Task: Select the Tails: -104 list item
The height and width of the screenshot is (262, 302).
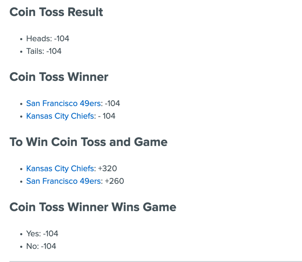Action: (x=44, y=51)
